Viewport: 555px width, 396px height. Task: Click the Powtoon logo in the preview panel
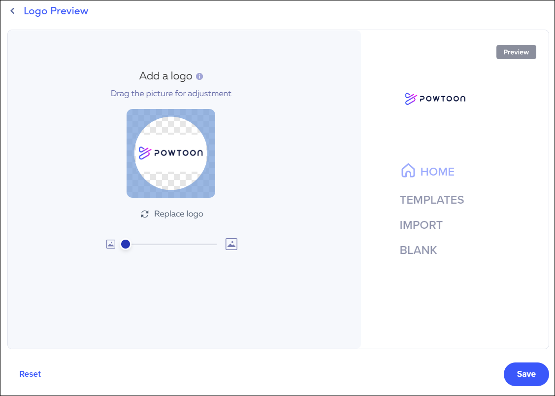[x=435, y=98]
